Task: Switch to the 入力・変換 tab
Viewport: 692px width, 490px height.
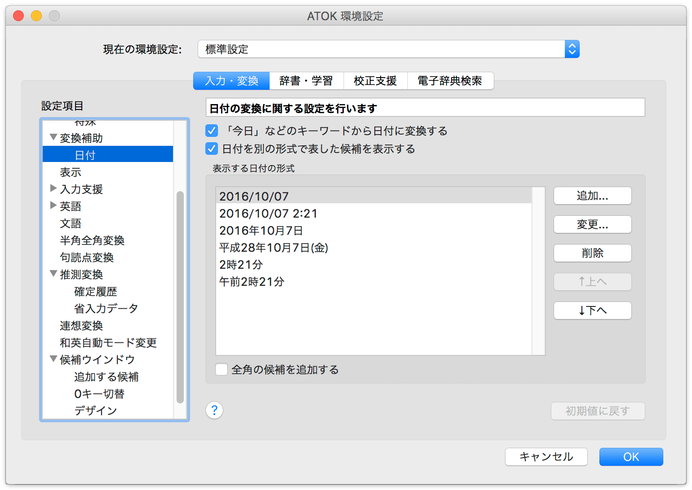Action: [231, 81]
